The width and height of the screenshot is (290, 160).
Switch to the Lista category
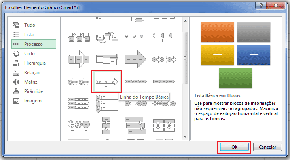29,34
